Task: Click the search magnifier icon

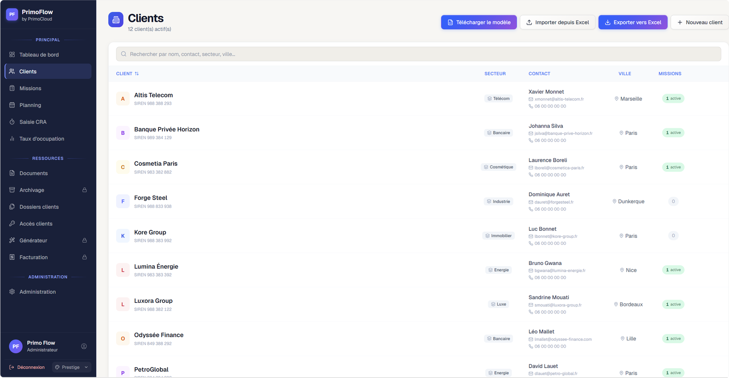Action: (x=124, y=54)
